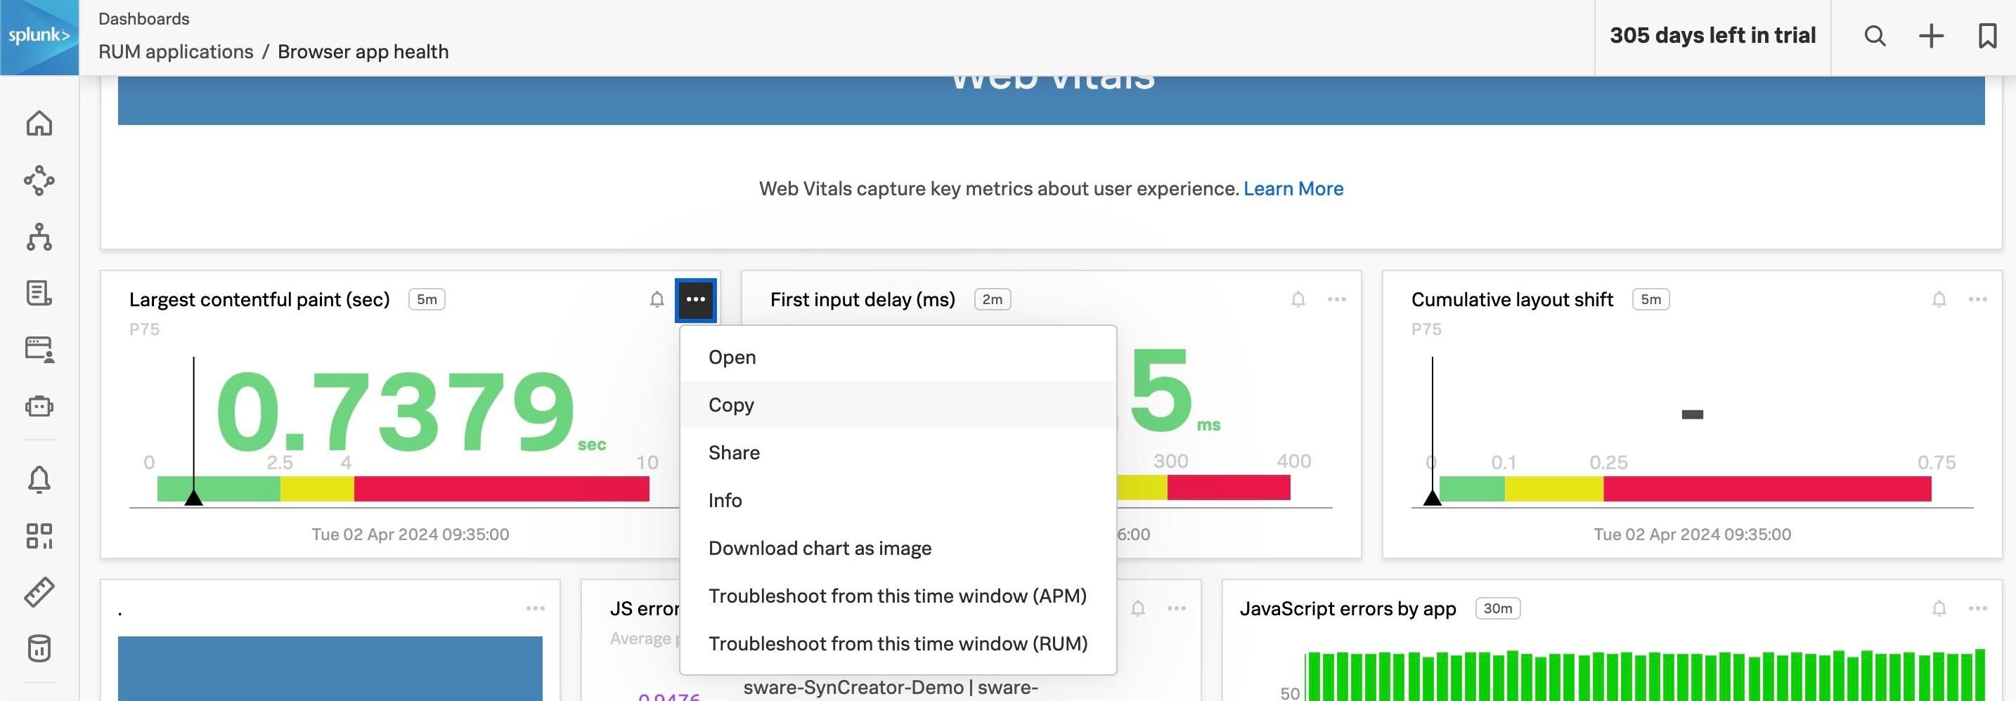2016x701 pixels.
Task: Click the red segment of Cumulative layout shift gauge
Action: tap(1767, 489)
